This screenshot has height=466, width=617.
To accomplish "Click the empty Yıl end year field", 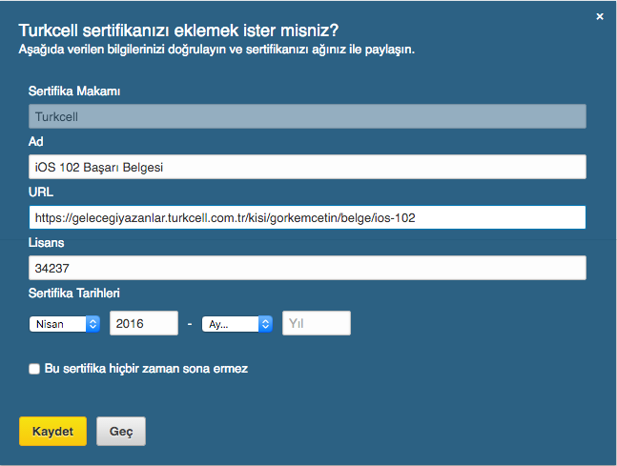I will [x=317, y=323].
